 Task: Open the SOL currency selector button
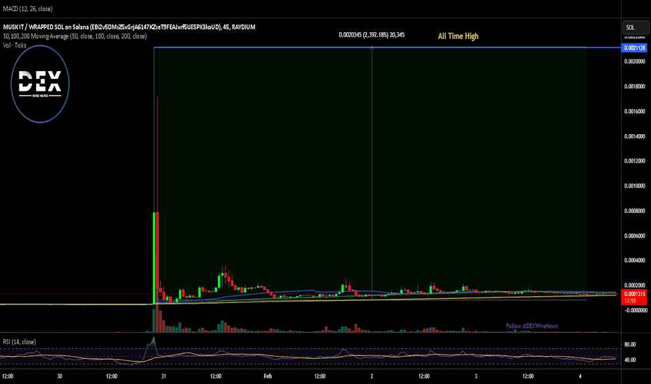pos(635,27)
